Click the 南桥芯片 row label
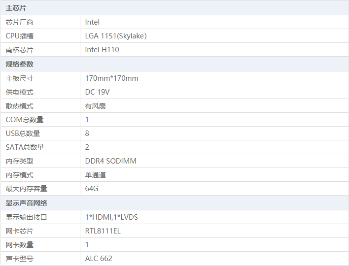The height and width of the screenshot is (266, 349). [x=20, y=50]
